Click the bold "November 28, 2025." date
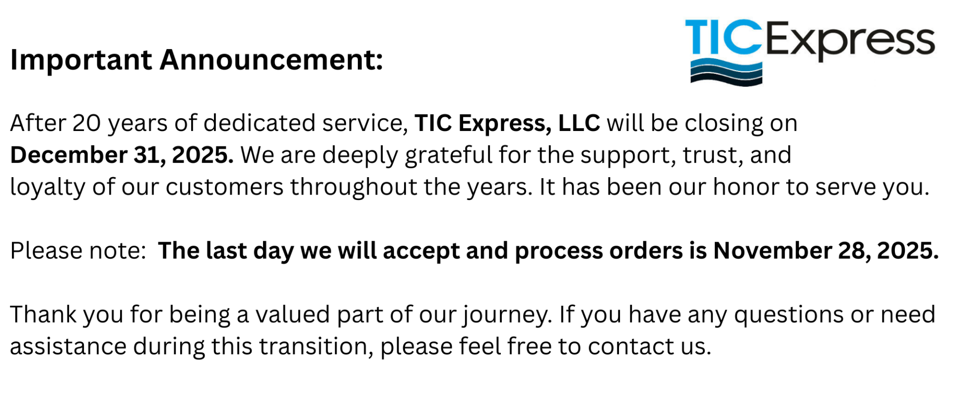The width and height of the screenshot is (953, 400). click(825, 251)
